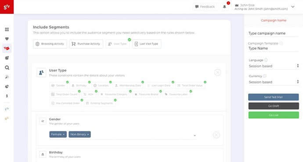The width and height of the screenshot is (303, 162).
Task: Open the orange bfy icon in sidebar
Action: point(7,119)
